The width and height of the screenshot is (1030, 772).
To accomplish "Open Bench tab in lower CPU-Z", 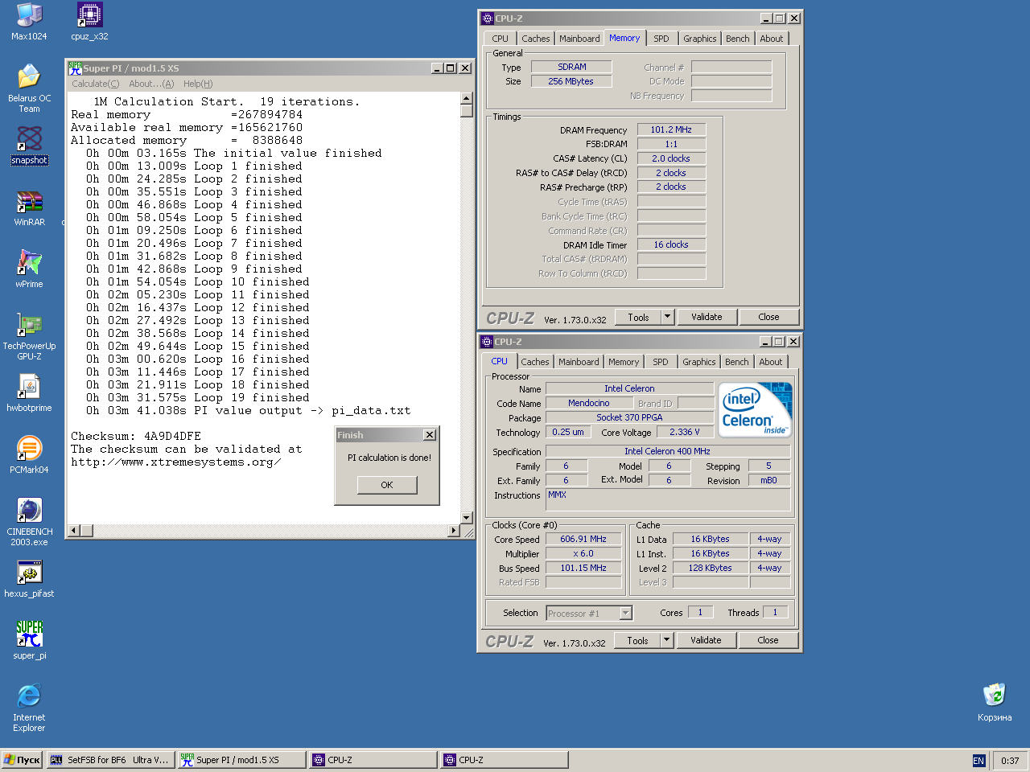I will [x=736, y=362].
